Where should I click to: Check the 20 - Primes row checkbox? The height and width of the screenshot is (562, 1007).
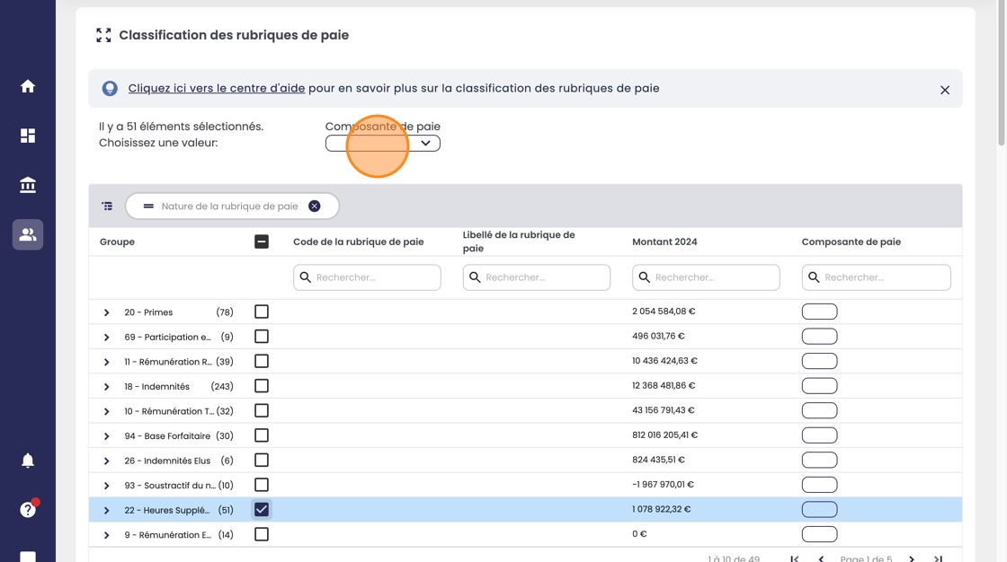(262, 312)
